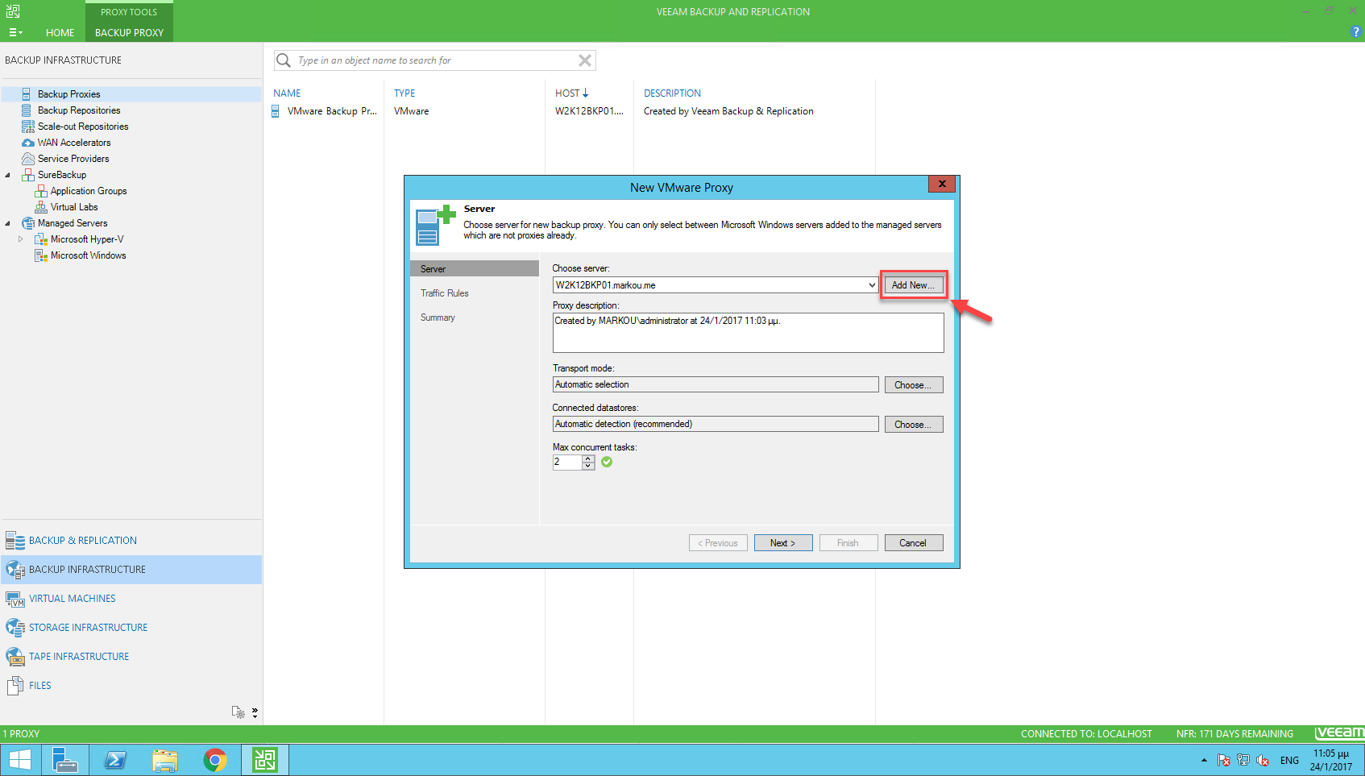The image size is (1365, 776).
Task: Clear the search box with X icon
Action: (x=585, y=60)
